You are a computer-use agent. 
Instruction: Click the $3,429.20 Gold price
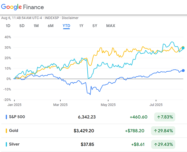click(x=84, y=131)
